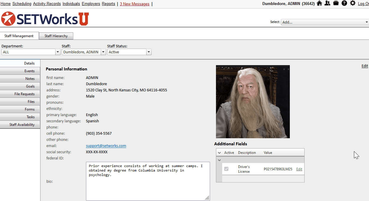369x201 pixels.
Task: Open the Reports menu
Action: (108, 4)
